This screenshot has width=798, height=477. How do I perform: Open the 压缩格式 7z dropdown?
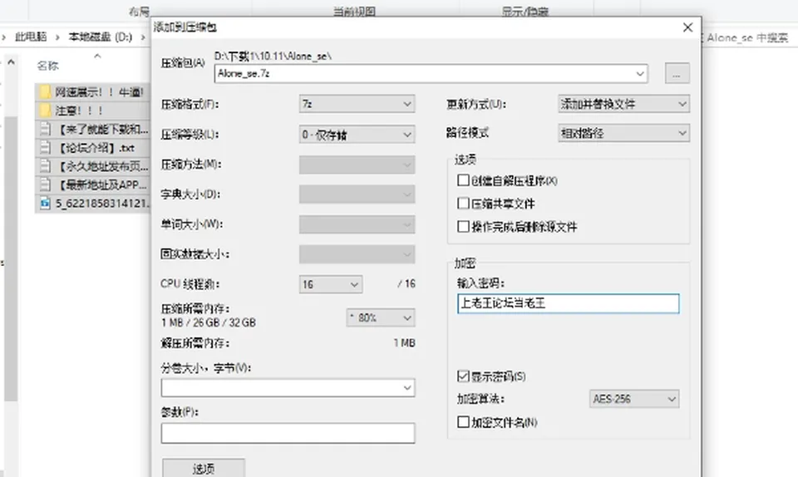pos(357,104)
